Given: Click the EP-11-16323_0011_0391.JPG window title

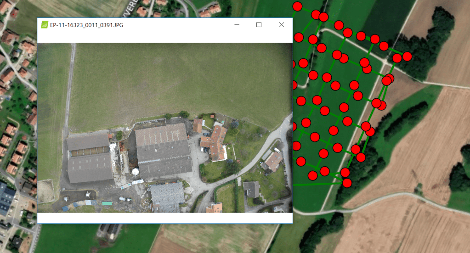Looking at the screenshot, I should coord(86,25).
